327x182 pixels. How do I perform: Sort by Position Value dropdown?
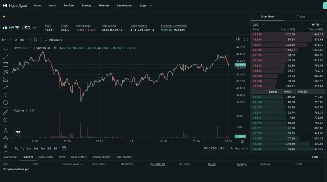[72, 164]
